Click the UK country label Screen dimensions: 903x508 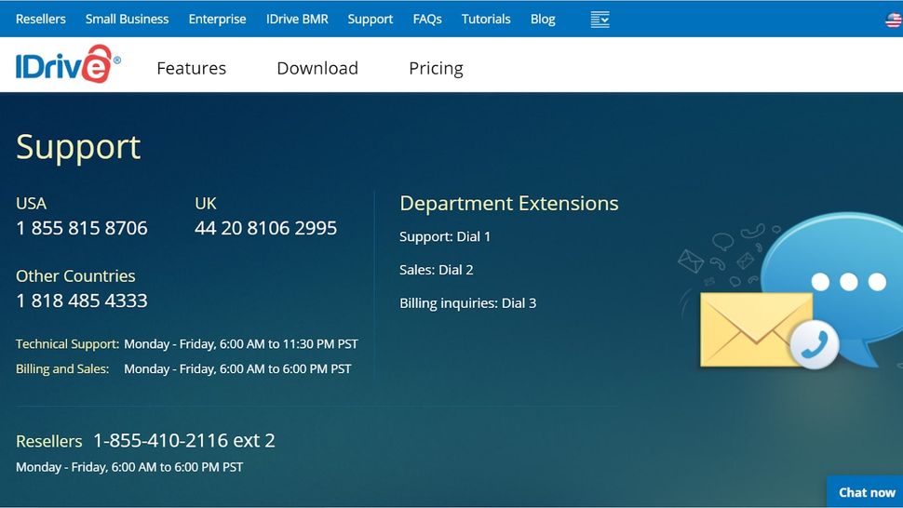[206, 204]
